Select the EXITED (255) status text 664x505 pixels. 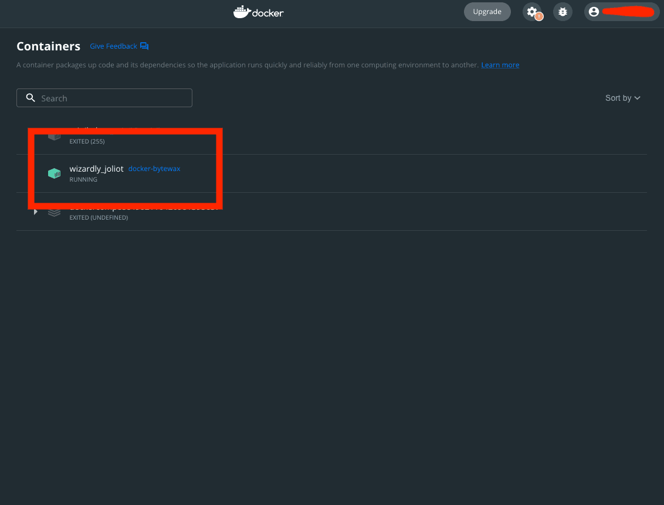coord(87,141)
